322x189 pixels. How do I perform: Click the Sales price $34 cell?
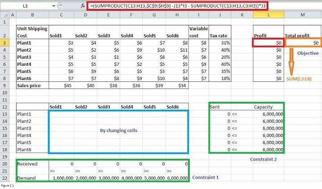click(177, 85)
